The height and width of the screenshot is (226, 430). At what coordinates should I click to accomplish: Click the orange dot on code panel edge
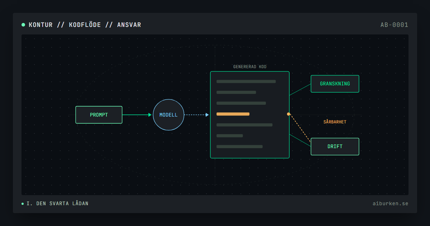pos(288,114)
